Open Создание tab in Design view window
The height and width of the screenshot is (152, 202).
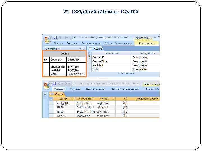pos(72,43)
